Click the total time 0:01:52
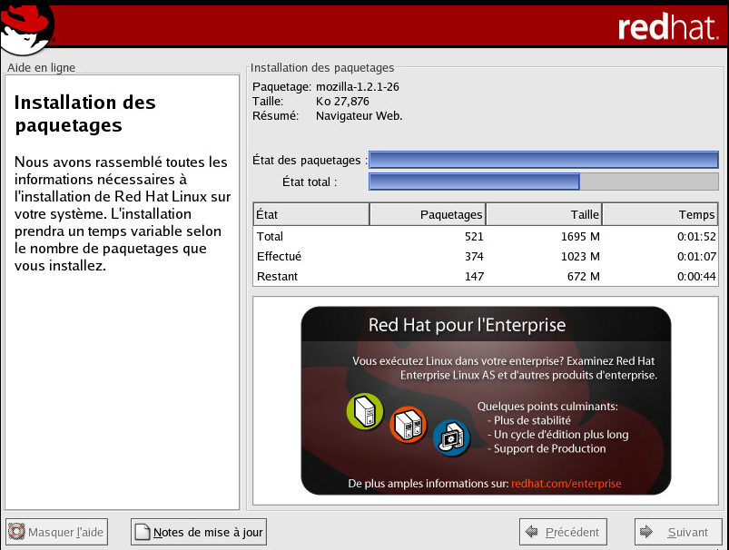The image size is (729, 550). [696, 236]
